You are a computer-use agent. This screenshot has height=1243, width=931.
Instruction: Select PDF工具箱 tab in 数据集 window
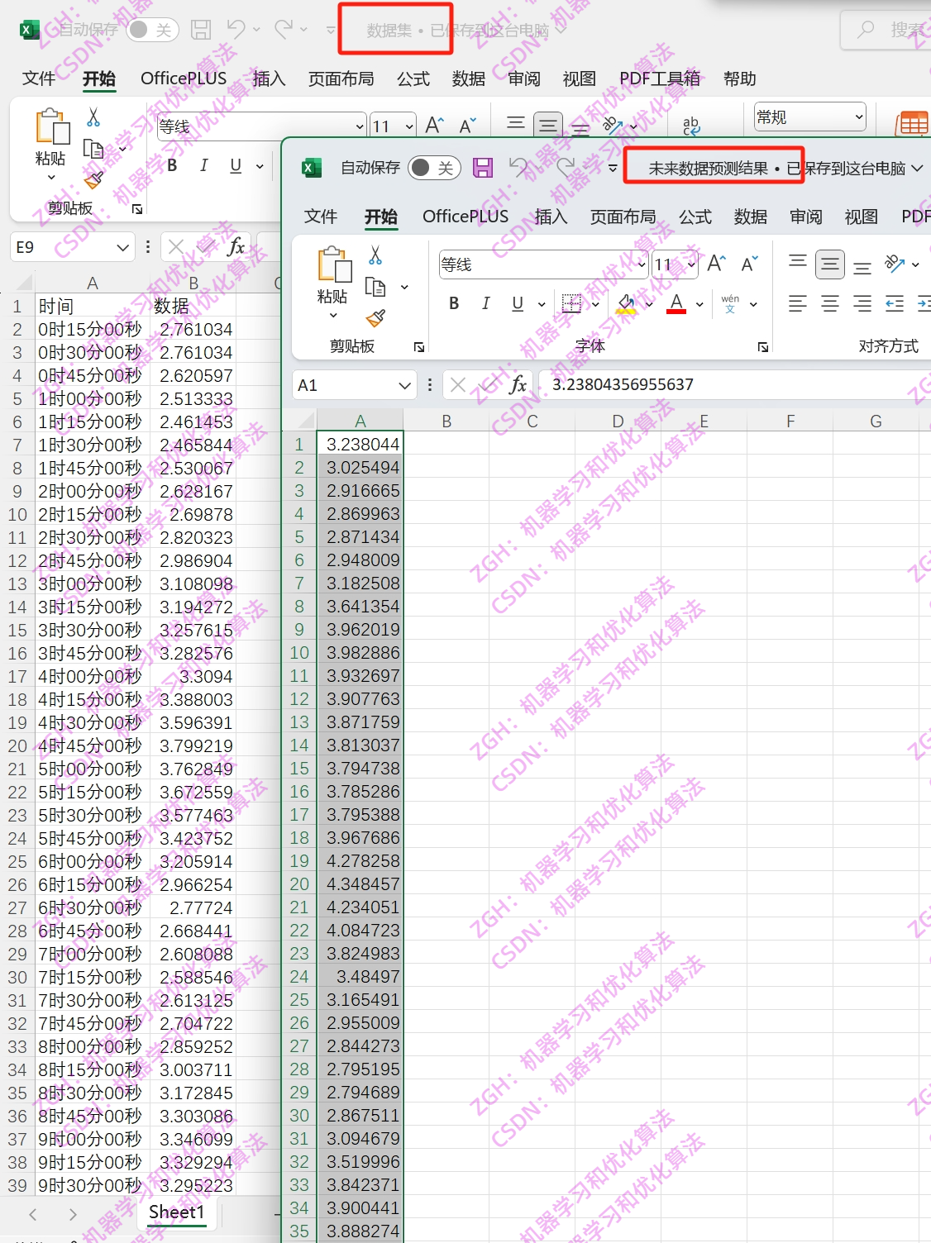pos(660,79)
